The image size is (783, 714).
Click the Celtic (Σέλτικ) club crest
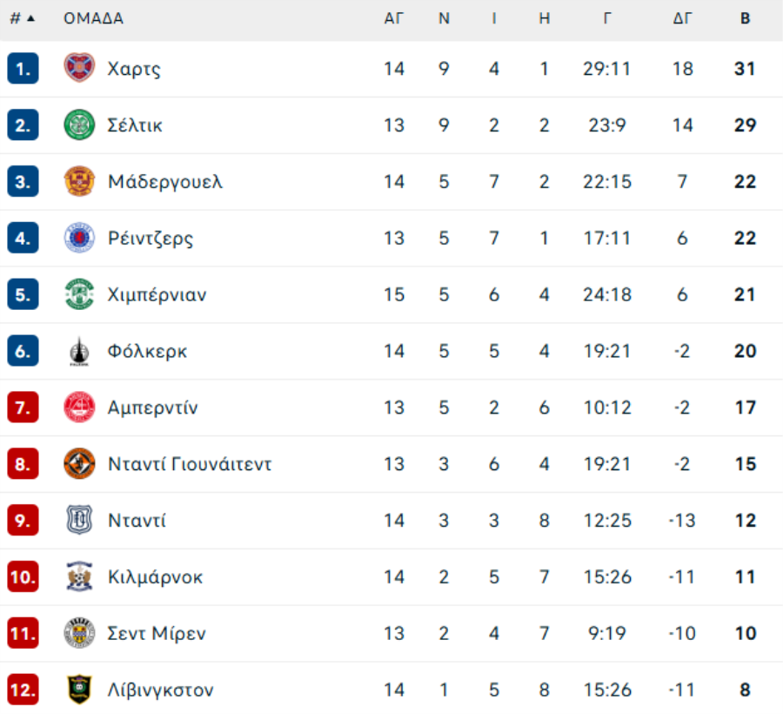(x=79, y=125)
